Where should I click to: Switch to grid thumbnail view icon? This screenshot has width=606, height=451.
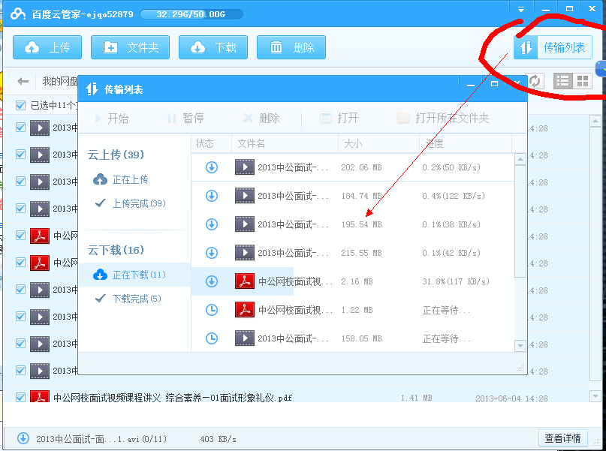tap(583, 81)
